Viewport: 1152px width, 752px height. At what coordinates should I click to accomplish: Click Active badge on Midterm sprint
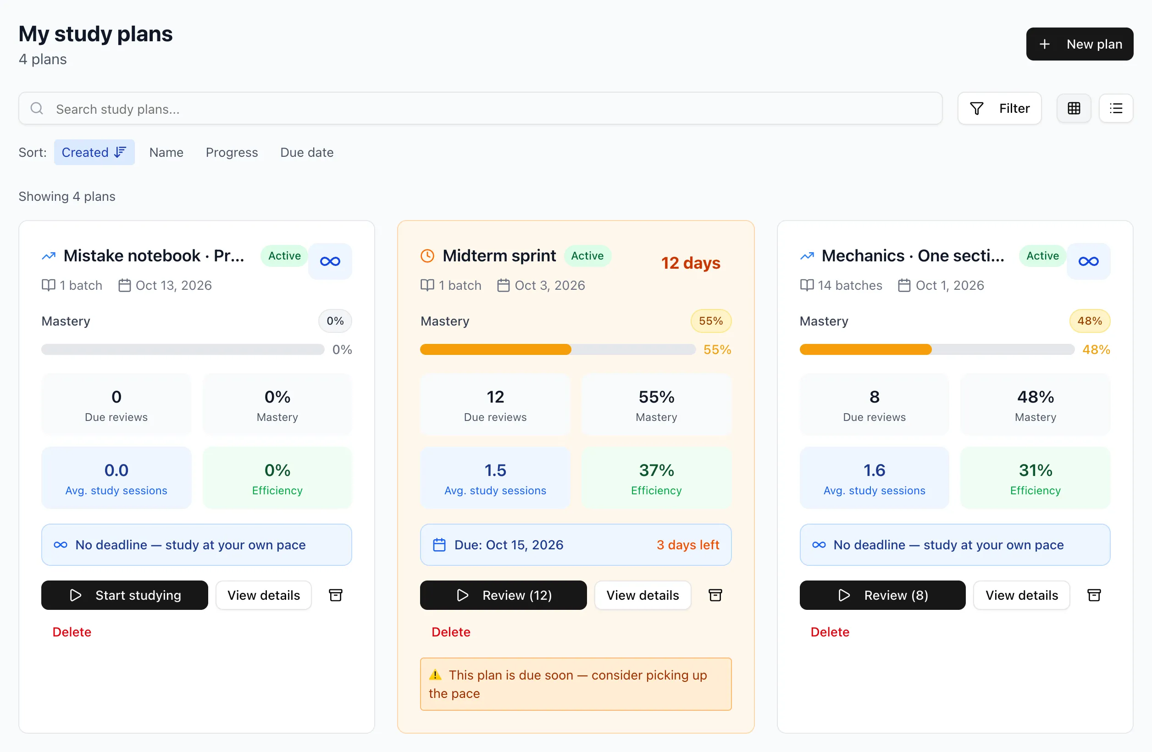(x=587, y=255)
